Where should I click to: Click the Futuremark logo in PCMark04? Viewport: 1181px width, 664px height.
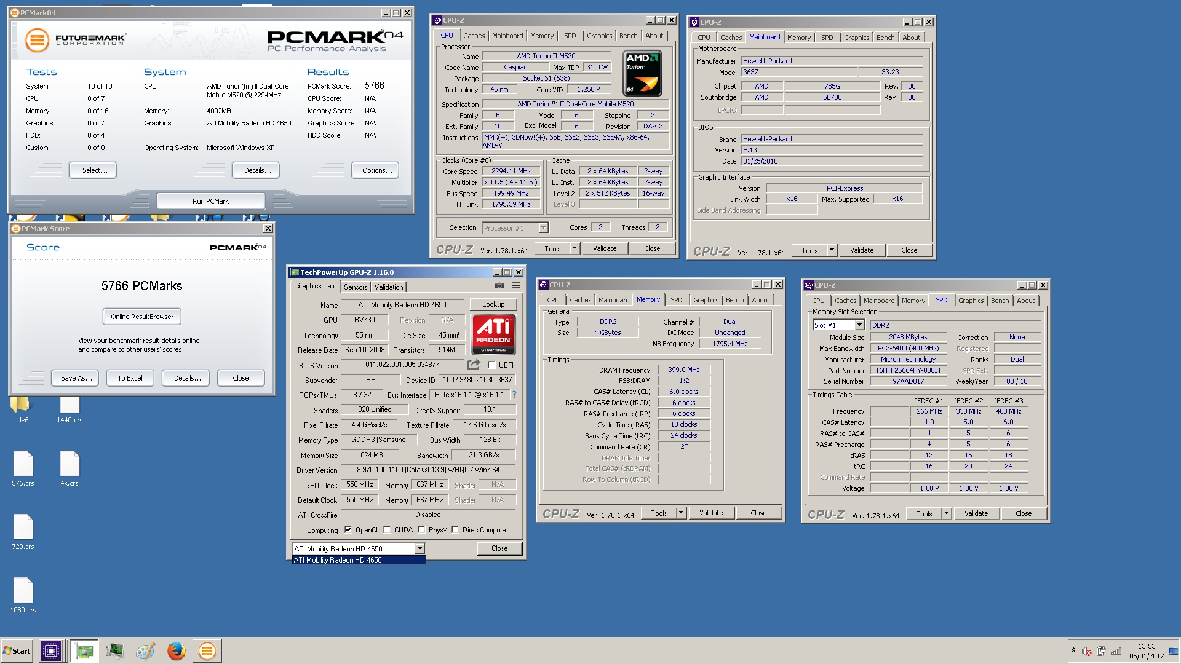(76, 40)
